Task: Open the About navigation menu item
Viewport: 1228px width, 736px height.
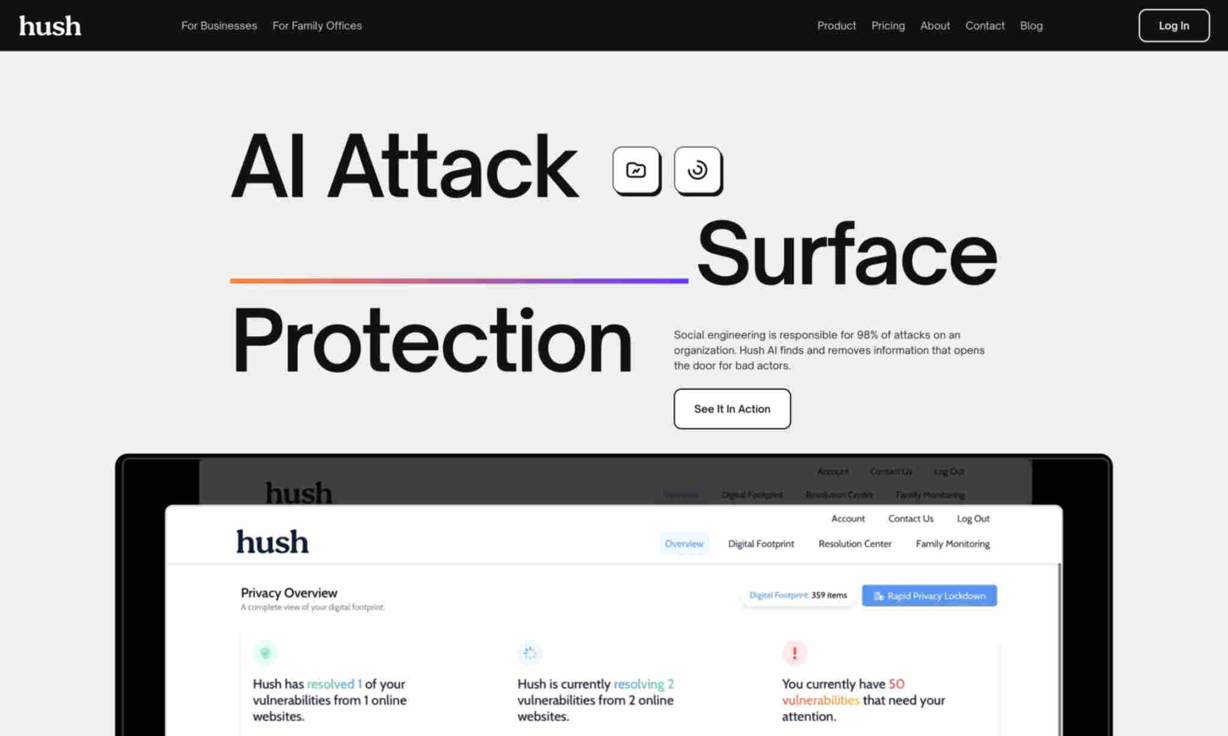Action: click(x=935, y=25)
